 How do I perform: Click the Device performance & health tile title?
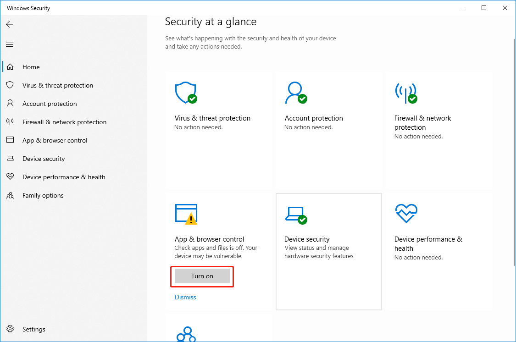click(428, 244)
